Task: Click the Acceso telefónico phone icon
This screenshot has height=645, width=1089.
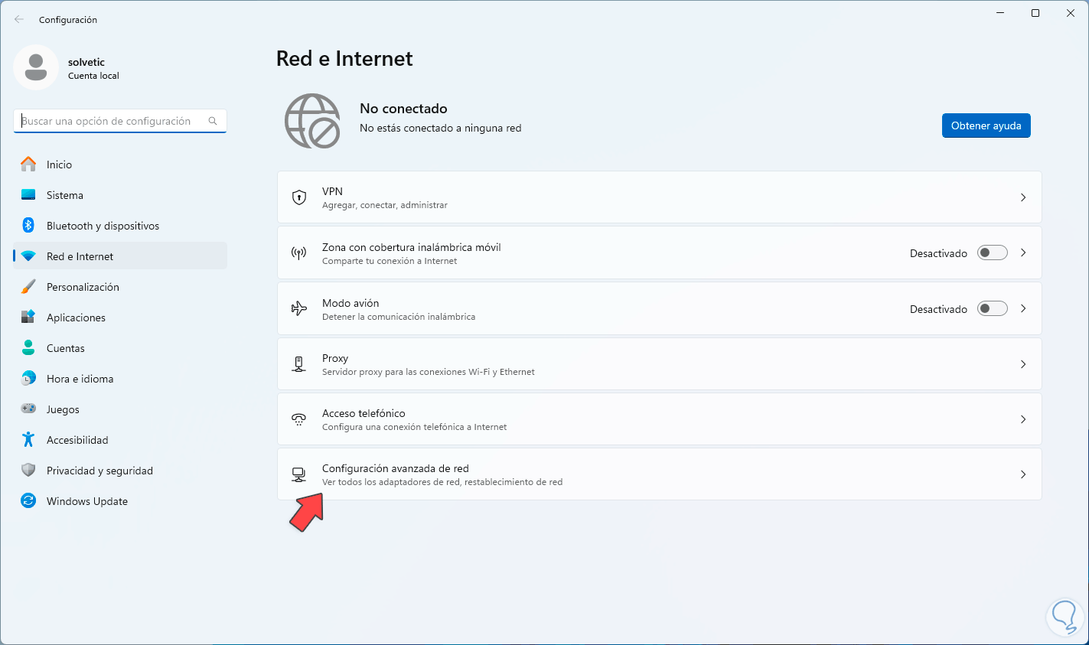Action: tap(299, 419)
